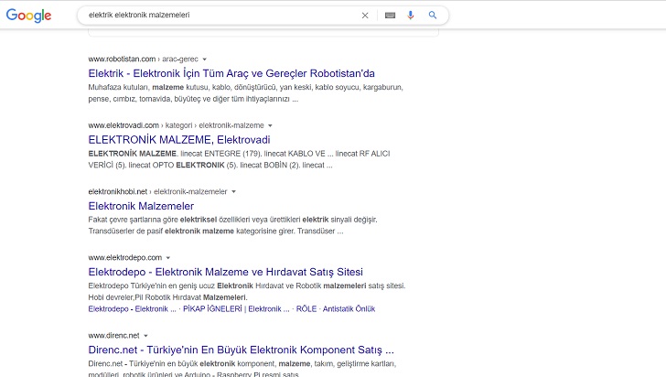Click www.elektrovadi.com URL text

[x=124, y=125]
